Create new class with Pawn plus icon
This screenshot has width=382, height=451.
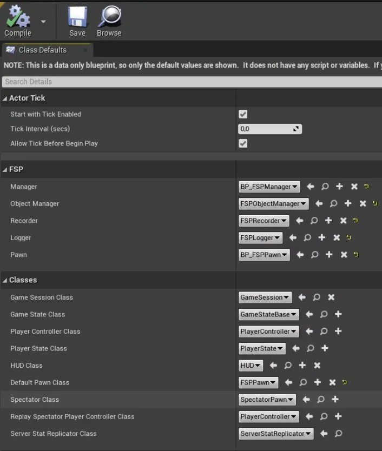click(329, 255)
